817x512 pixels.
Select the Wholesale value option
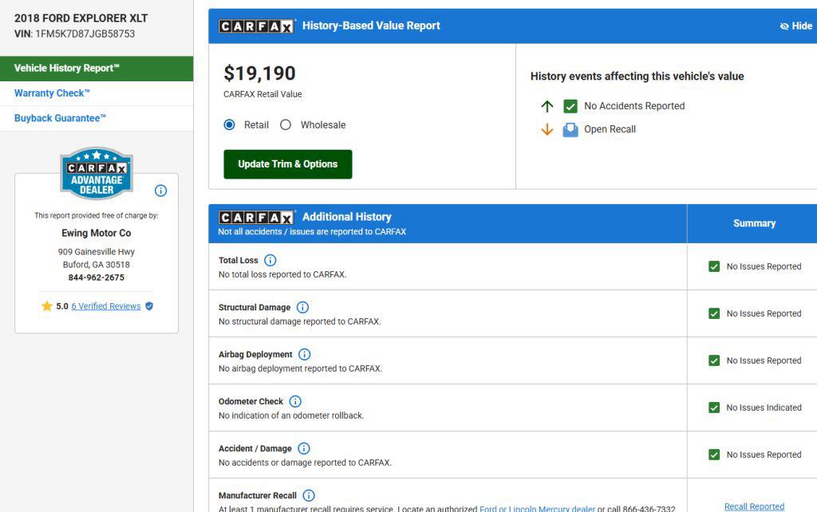pos(286,125)
